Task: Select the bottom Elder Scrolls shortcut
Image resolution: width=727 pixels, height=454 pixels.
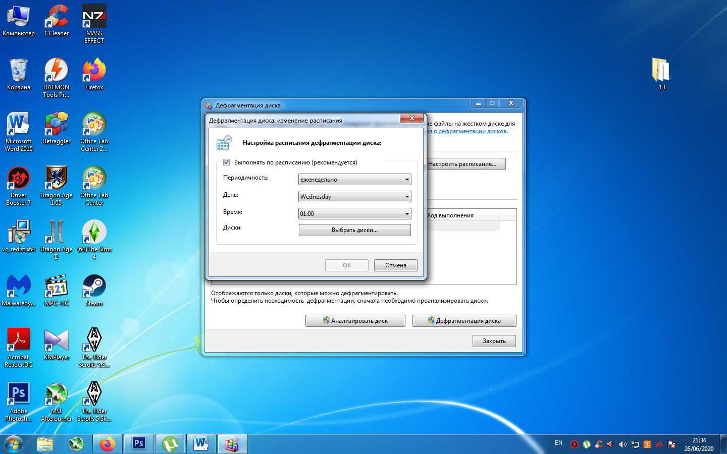Action: click(x=94, y=402)
